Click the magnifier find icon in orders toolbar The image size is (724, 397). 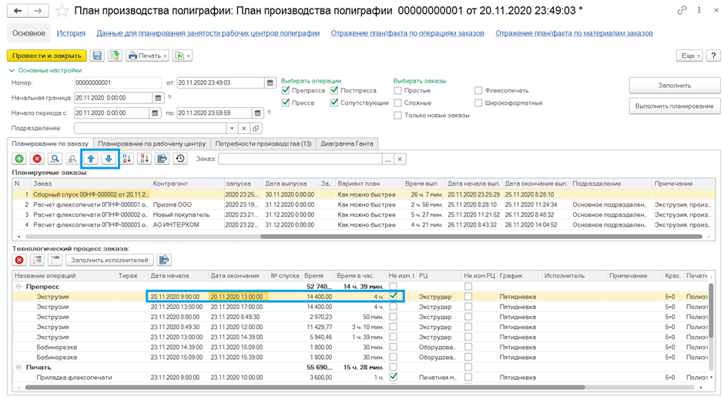tap(55, 159)
